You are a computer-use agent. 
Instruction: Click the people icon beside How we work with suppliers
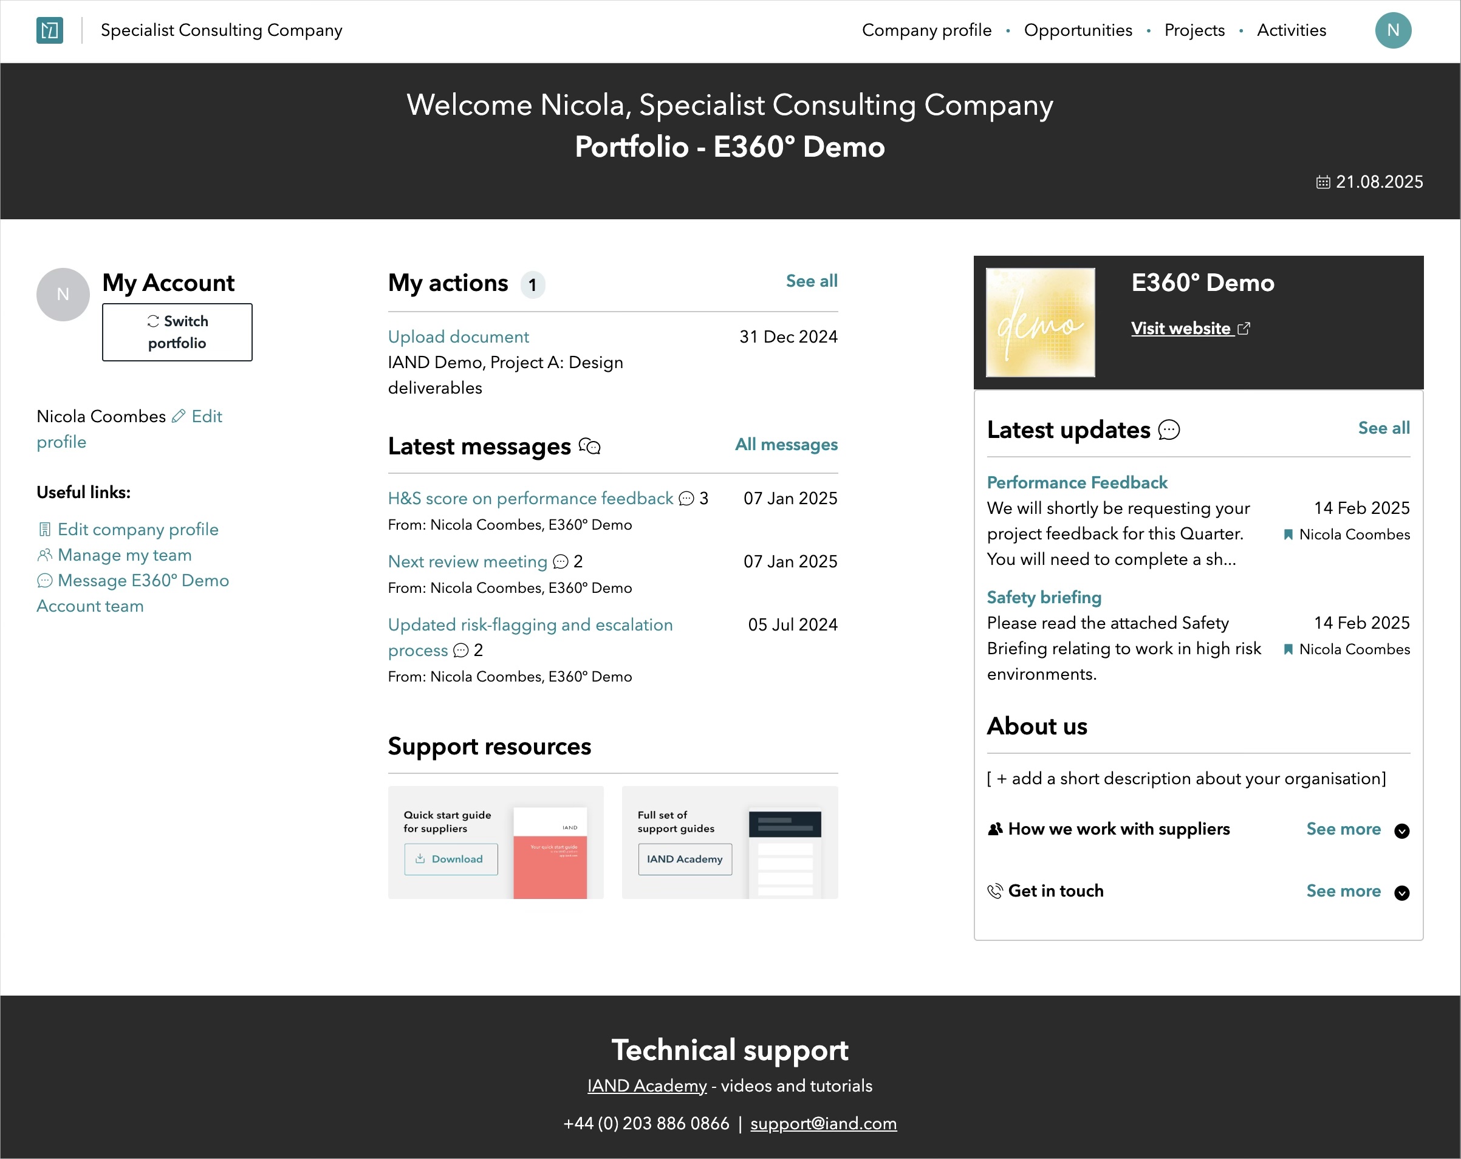(995, 830)
